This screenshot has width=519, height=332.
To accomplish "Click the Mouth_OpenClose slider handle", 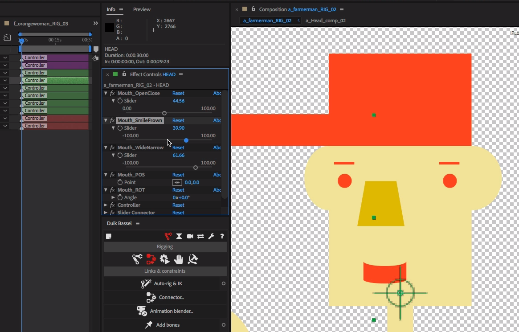I will (x=164, y=113).
